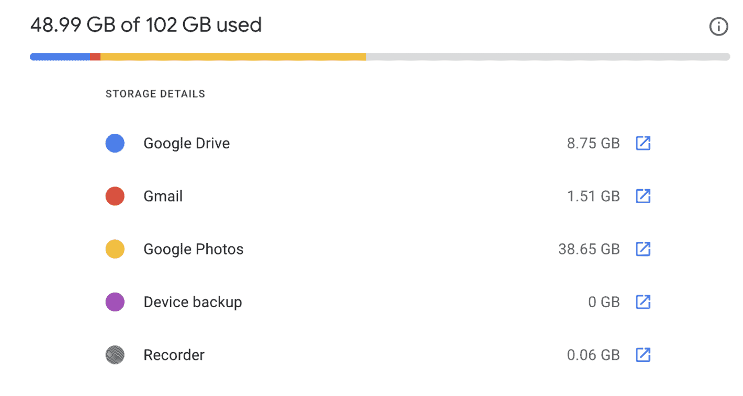743x396 pixels.
Task: Click the Storage Details heading
Action: coord(155,94)
